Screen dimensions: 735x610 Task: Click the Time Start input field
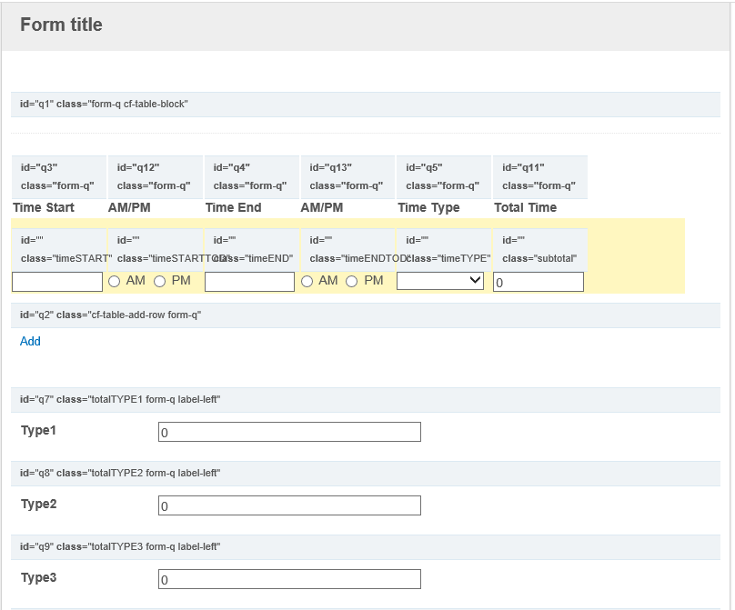[57, 282]
